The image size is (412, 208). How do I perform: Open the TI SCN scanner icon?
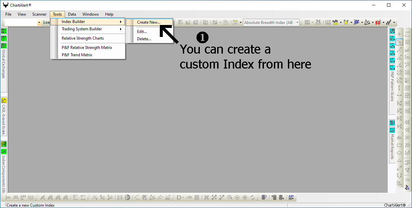392,46
